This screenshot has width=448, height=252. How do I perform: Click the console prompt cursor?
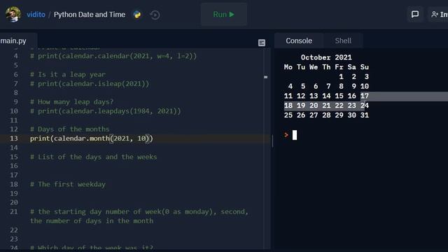[x=295, y=135]
